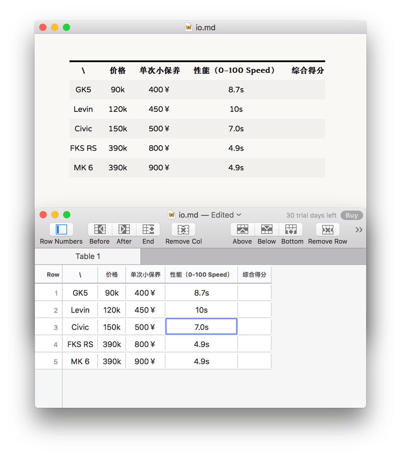Select the 120k price cell in editor
401x457 pixels.
pyautogui.click(x=112, y=310)
